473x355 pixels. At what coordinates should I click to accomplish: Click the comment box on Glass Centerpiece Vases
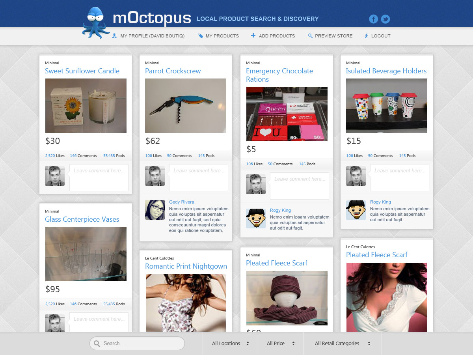tap(99, 322)
